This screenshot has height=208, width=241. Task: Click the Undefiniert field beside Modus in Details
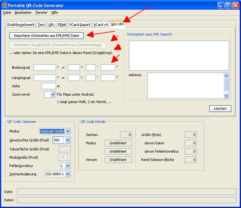pyautogui.click(x=118, y=143)
